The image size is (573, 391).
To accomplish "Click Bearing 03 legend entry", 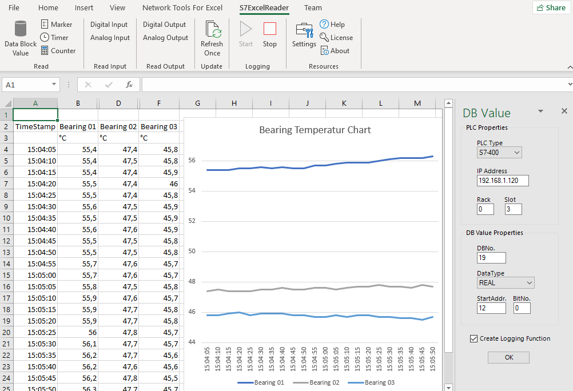I will point(371,382).
